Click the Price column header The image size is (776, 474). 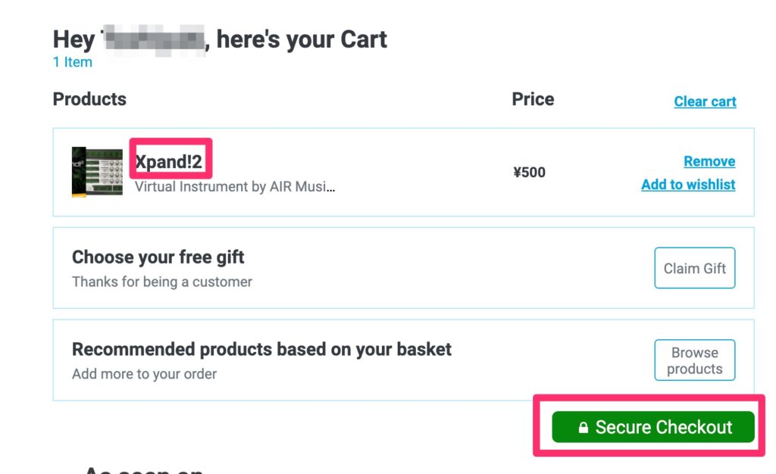tap(532, 99)
